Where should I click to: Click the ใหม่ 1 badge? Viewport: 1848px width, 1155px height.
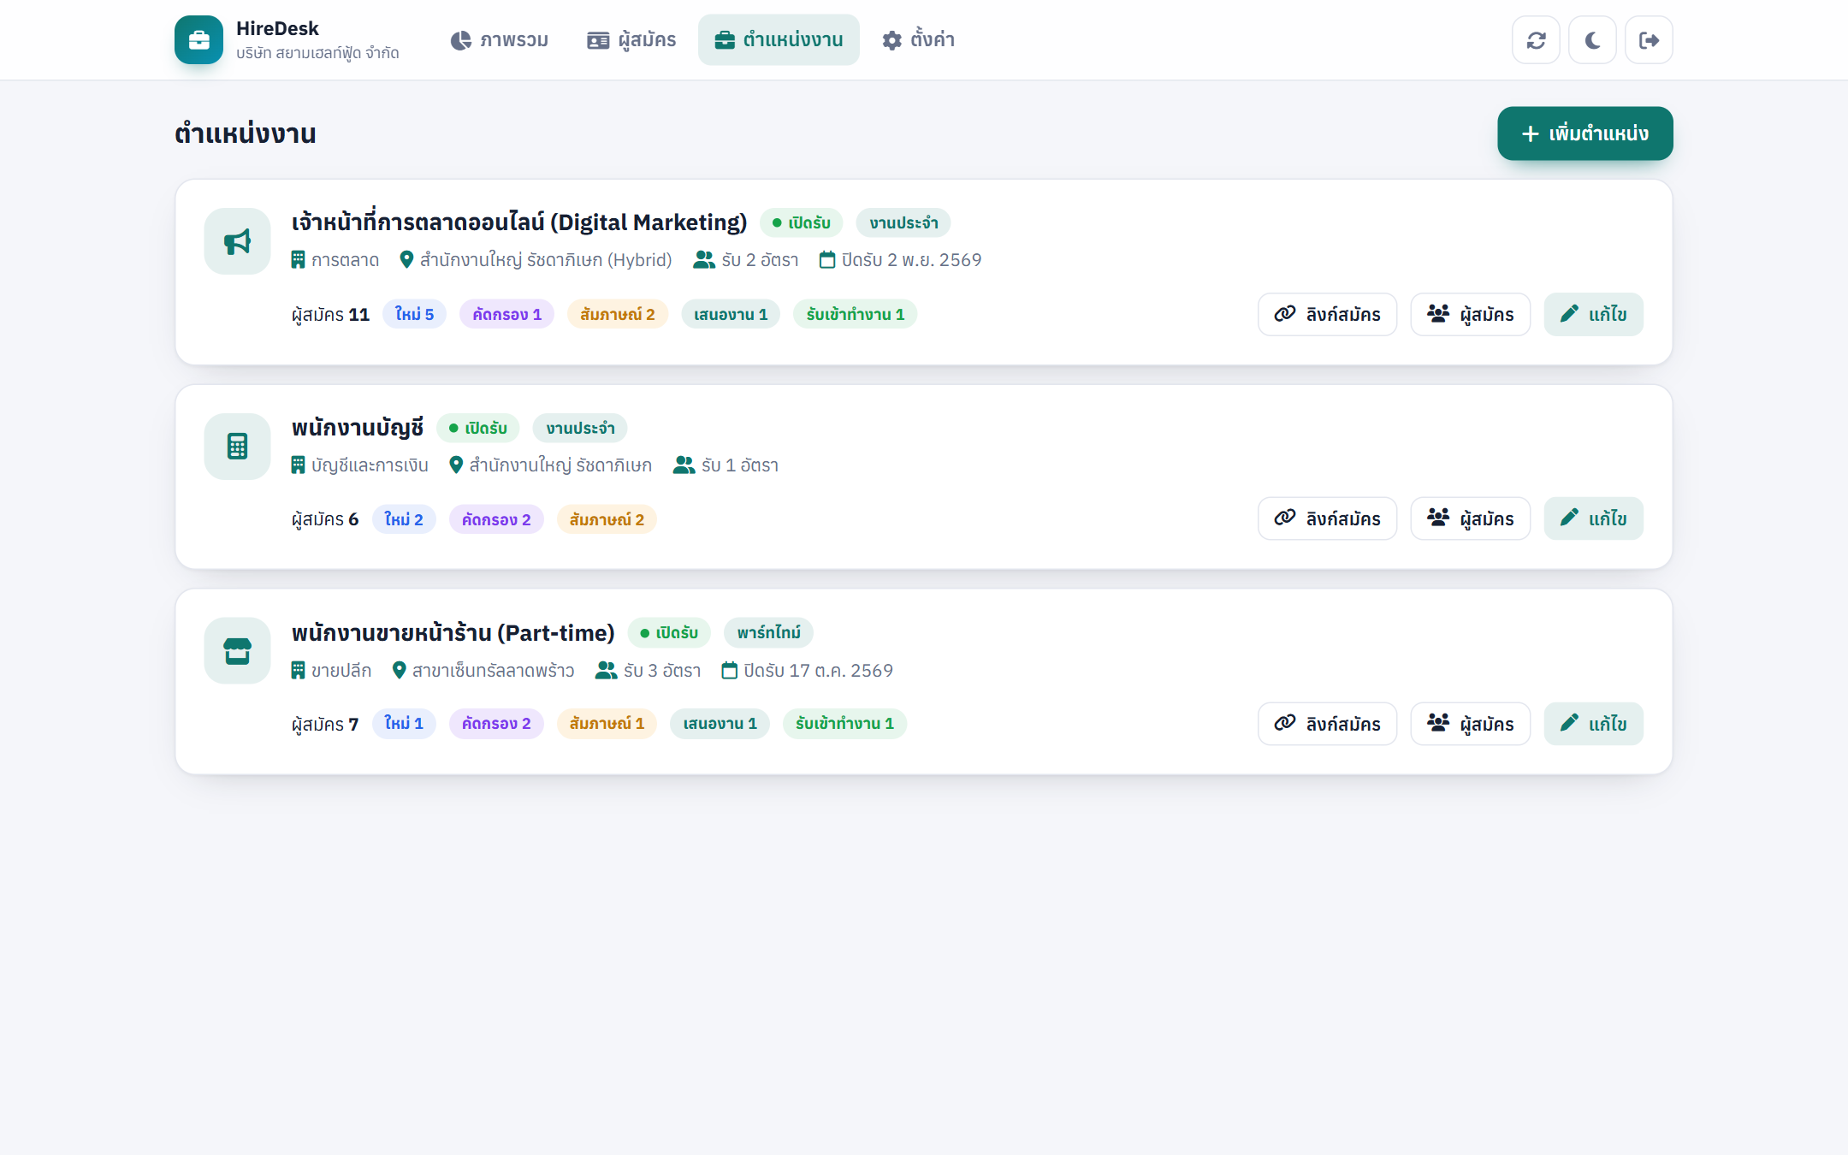[404, 724]
